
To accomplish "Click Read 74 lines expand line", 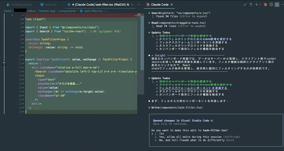I will [x=181, y=26].
